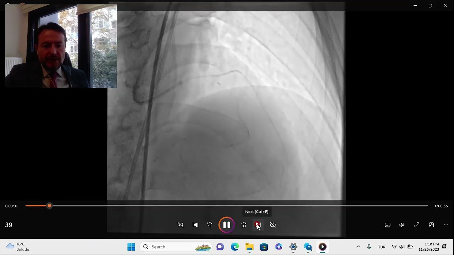Click the elapsed time 0:00:01 label
454x255 pixels.
click(x=11, y=206)
